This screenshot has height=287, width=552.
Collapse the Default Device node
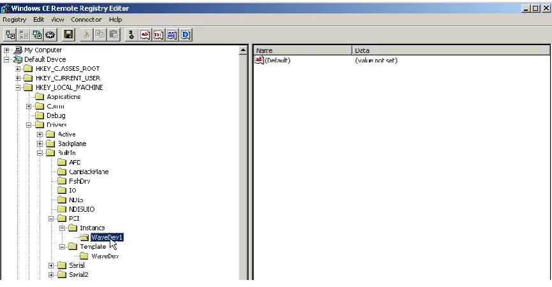[x=6, y=59]
